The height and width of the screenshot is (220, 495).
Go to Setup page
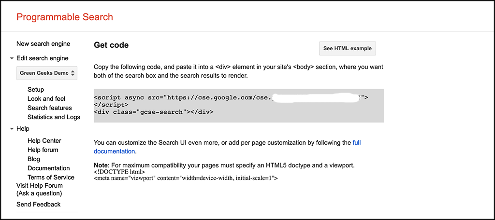pos(36,90)
